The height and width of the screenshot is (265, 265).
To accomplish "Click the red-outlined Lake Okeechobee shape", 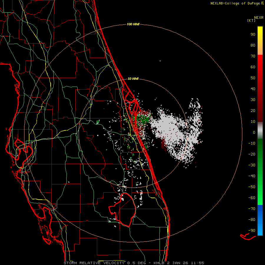I will (123, 210).
